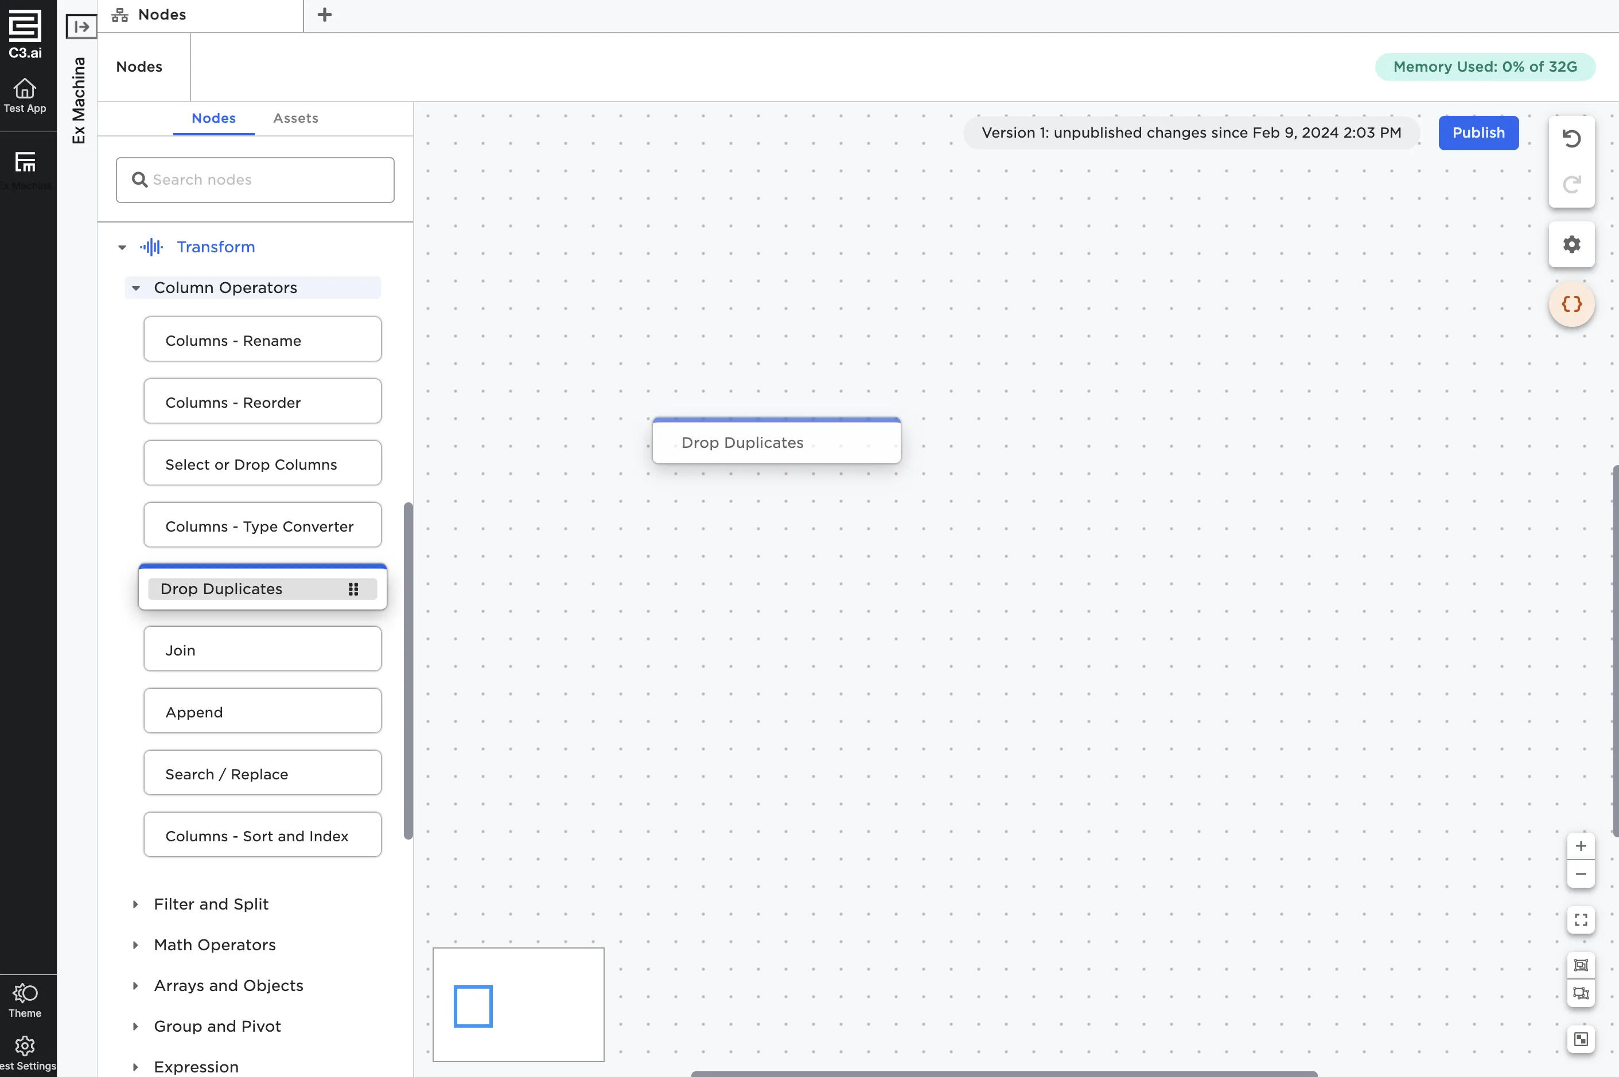
Task: Click the fit-to-screen icon
Action: pyautogui.click(x=1581, y=920)
